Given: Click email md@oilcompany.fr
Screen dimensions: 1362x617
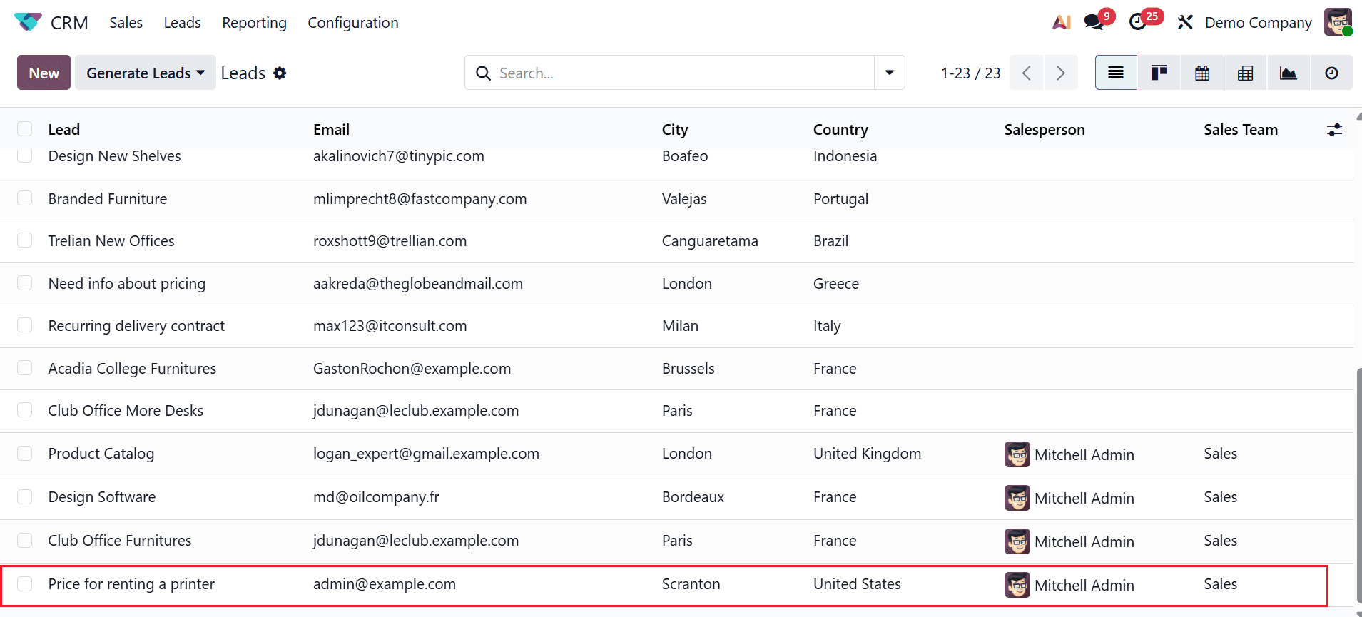Looking at the screenshot, I should pyautogui.click(x=376, y=497).
